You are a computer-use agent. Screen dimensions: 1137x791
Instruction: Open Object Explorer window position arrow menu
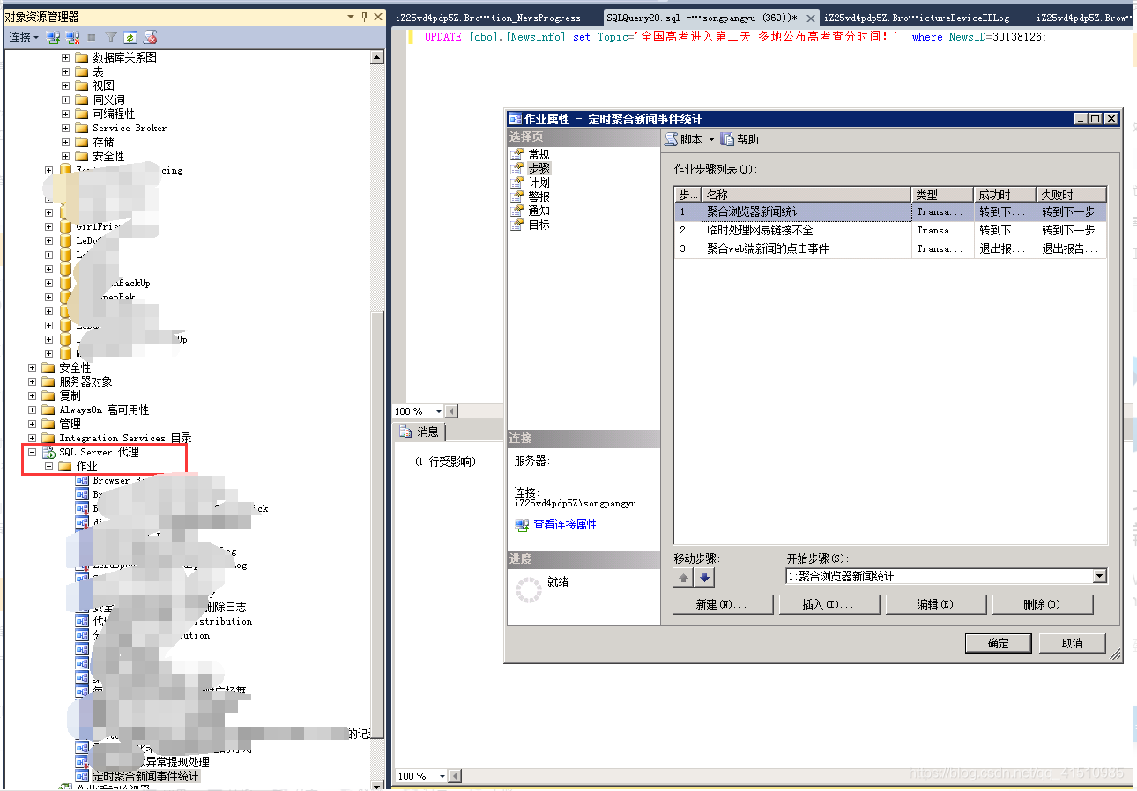click(x=351, y=17)
